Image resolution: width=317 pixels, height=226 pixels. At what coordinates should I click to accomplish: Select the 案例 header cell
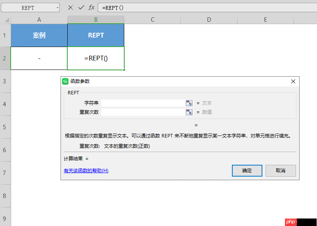39,35
